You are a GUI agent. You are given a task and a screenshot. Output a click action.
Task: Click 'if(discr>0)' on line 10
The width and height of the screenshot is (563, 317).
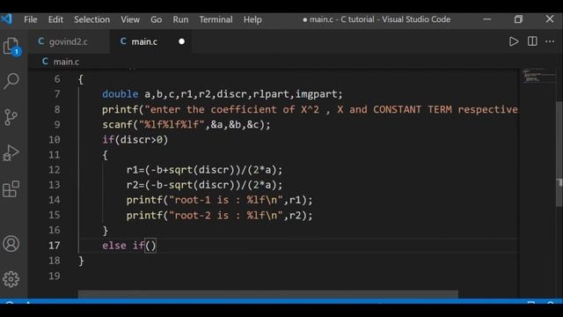pyautogui.click(x=135, y=139)
